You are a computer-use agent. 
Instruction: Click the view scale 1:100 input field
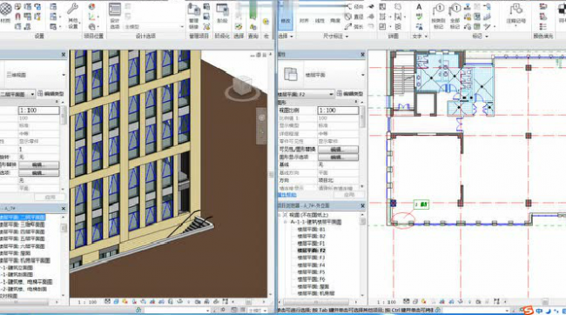click(x=338, y=111)
